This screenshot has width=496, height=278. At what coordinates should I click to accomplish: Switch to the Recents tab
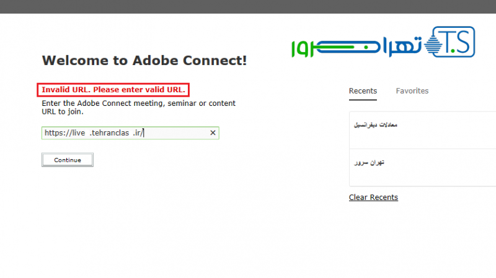pos(363,91)
